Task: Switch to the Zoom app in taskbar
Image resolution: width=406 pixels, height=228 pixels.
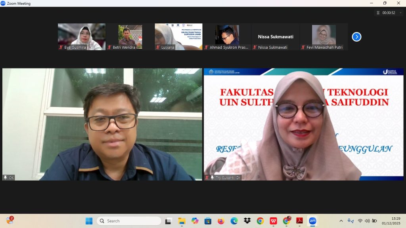Action: (312, 221)
